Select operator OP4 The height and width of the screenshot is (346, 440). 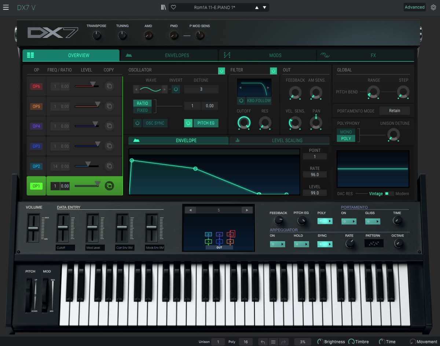point(36,126)
